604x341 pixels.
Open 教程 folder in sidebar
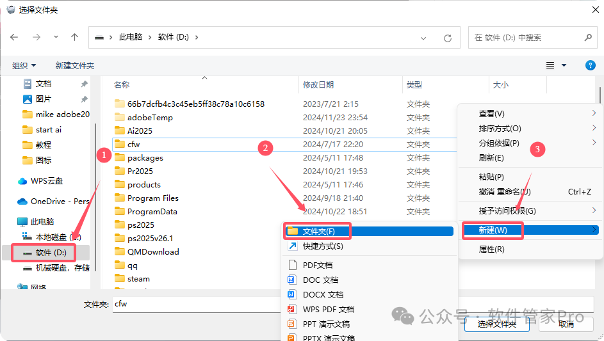tap(37, 145)
